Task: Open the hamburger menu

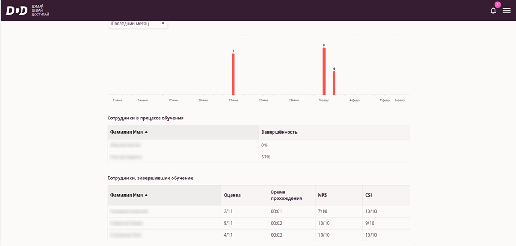Action: coord(506,10)
